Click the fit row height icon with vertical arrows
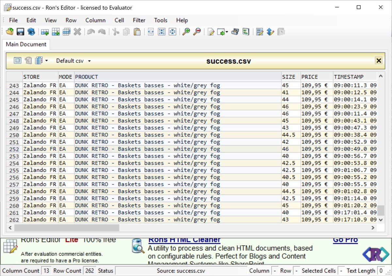Viewport: 392px width, 276px height. click(162, 32)
